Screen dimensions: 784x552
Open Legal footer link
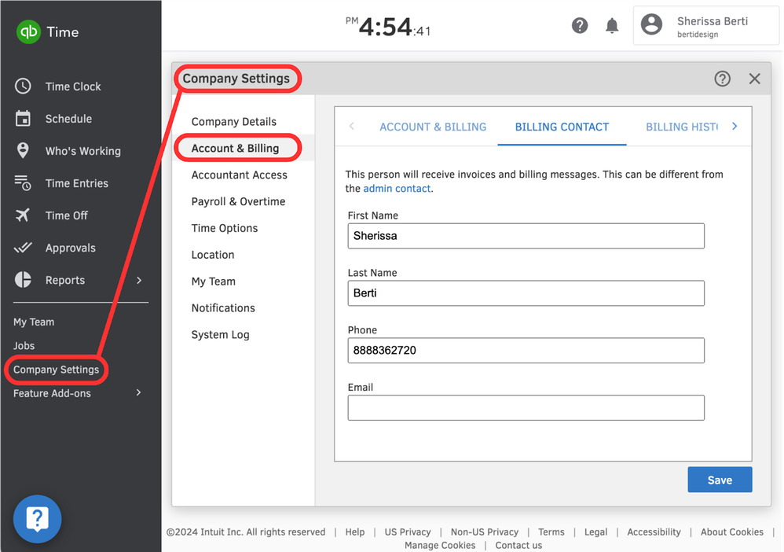pyautogui.click(x=595, y=532)
